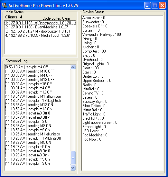Click the last 'recvplc m9 On' log entry

tap(27, 163)
